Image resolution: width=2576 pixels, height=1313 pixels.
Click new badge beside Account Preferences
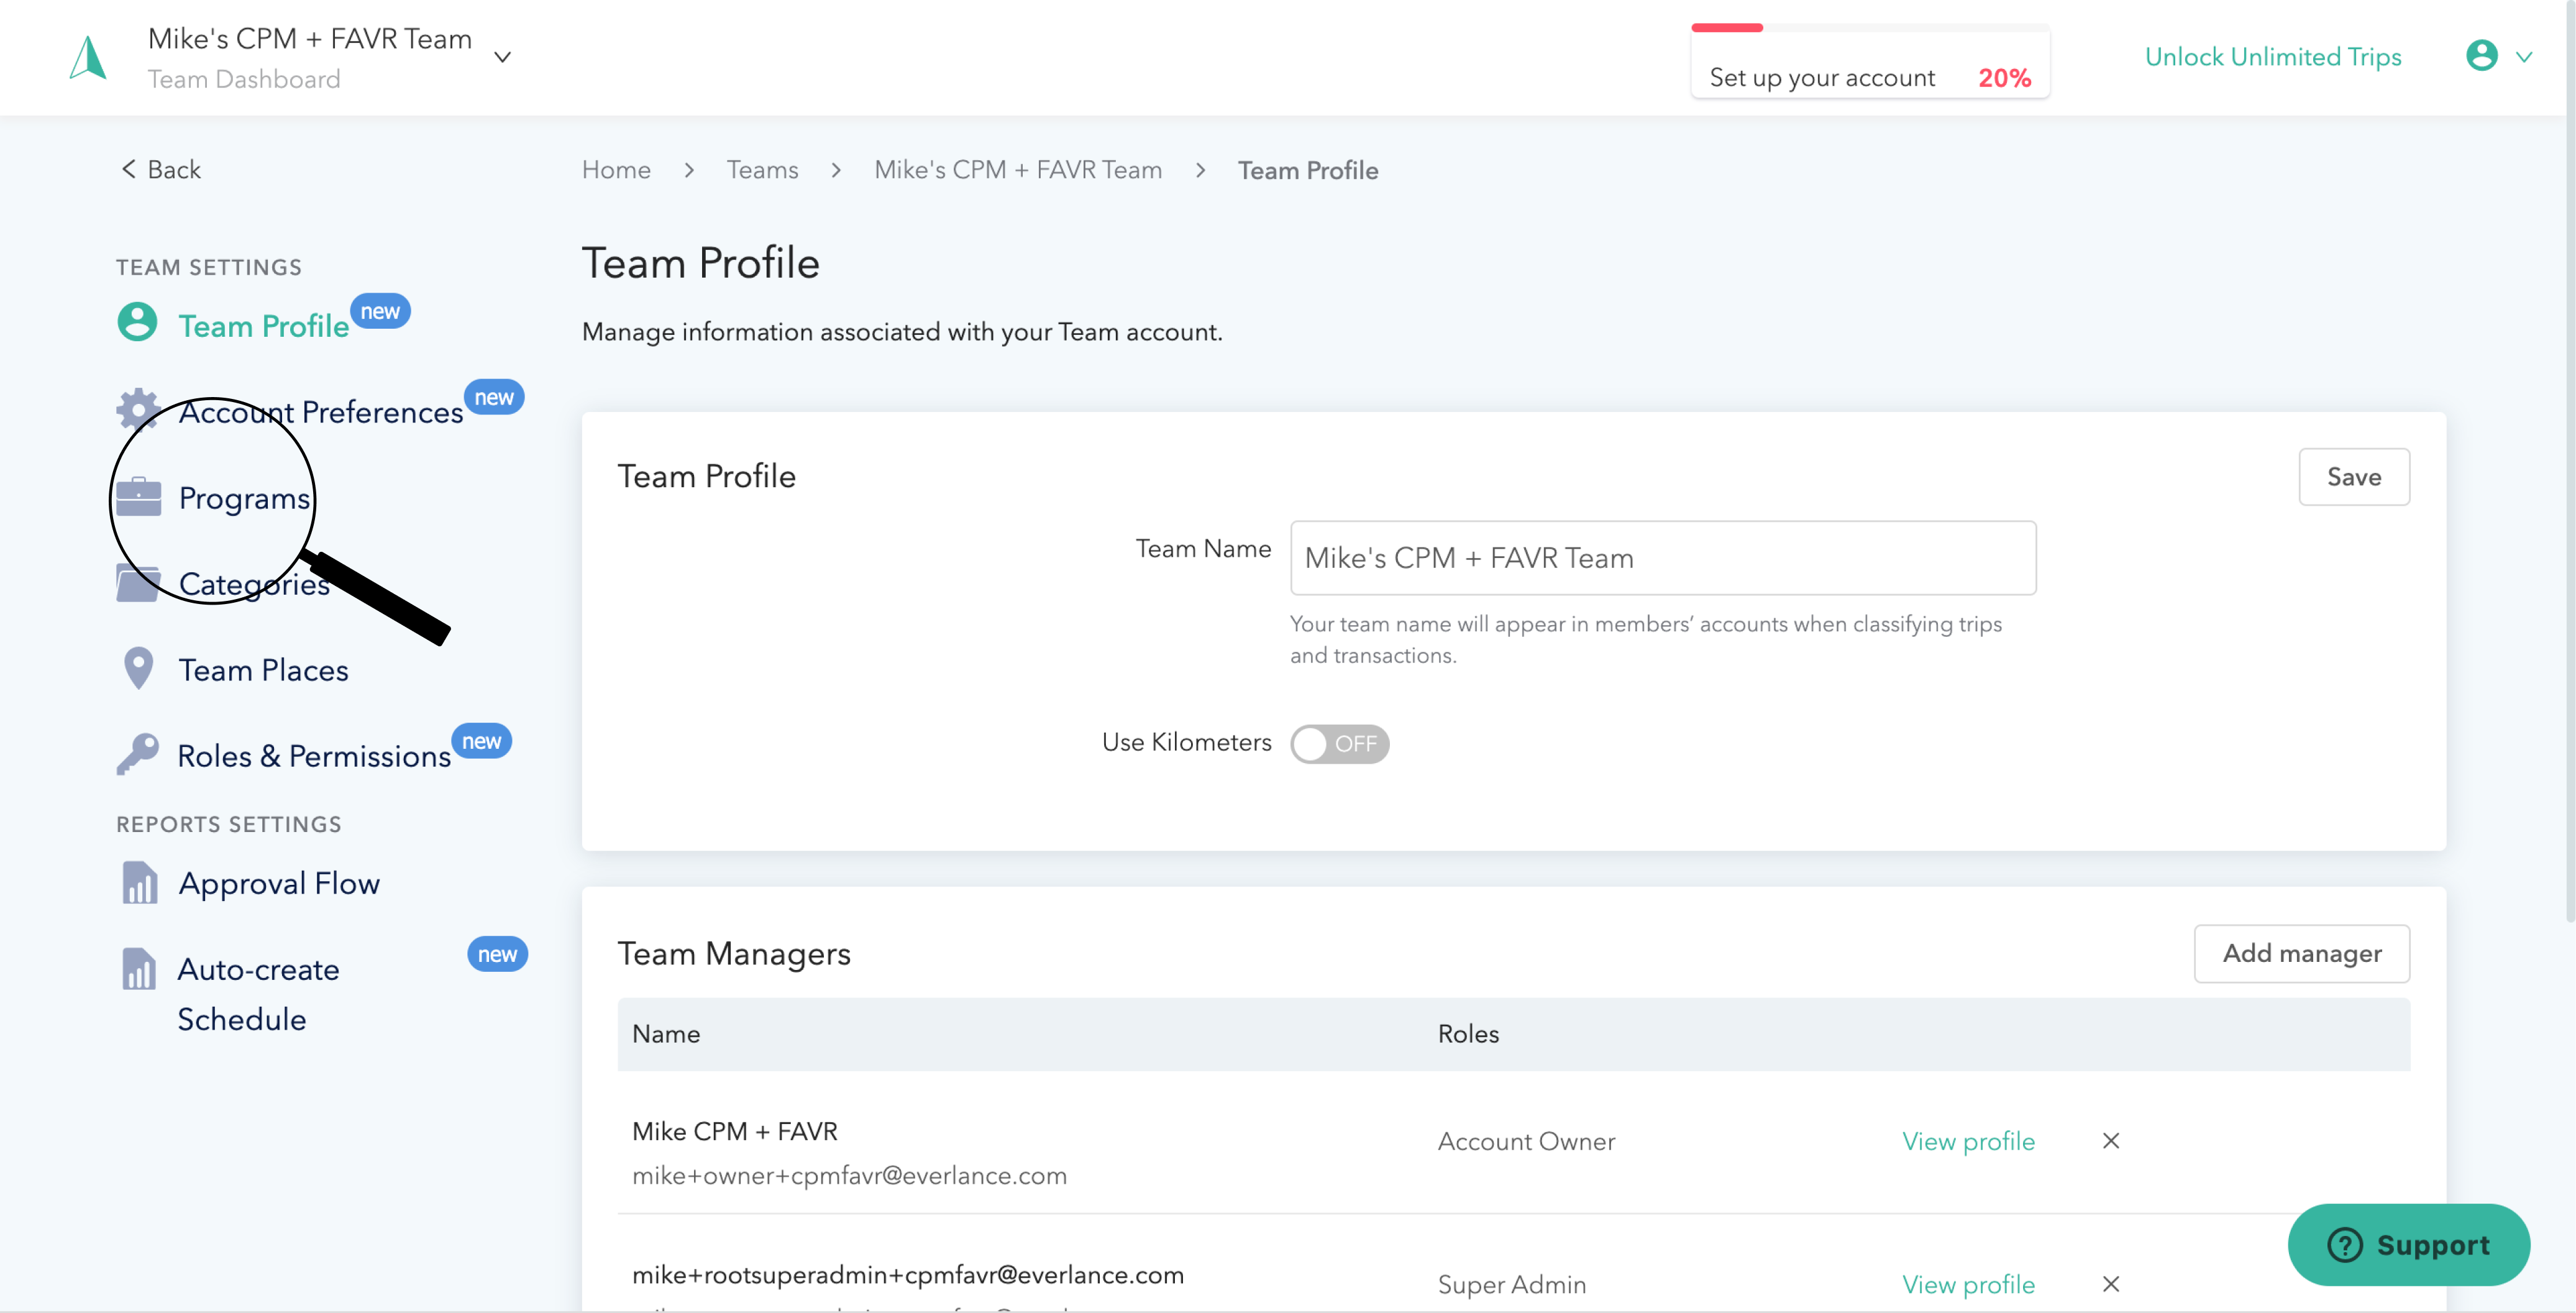click(494, 397)
